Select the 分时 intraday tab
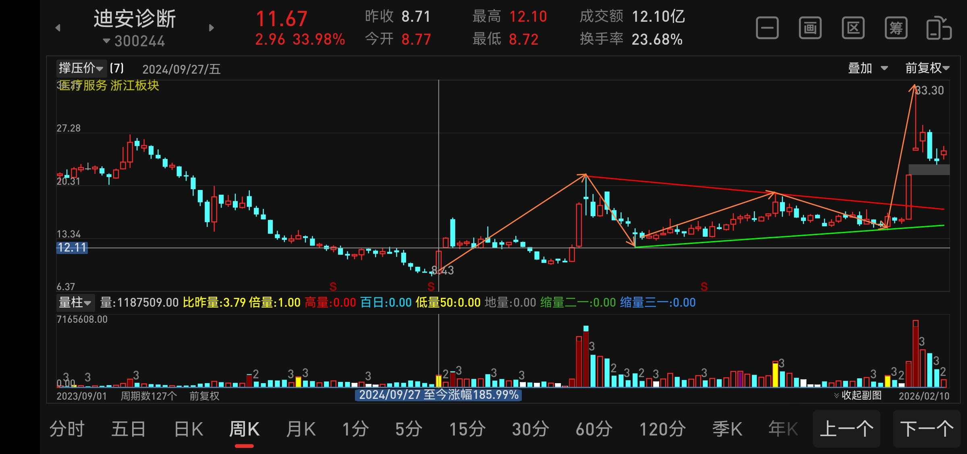Screen dimensions: 967x454 tap(67, 429)
